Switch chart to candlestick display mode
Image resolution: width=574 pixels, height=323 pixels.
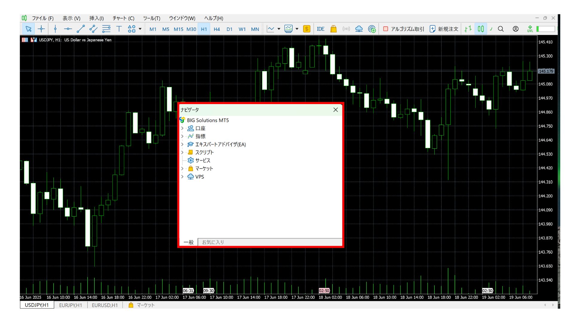[x=480, y=29]
